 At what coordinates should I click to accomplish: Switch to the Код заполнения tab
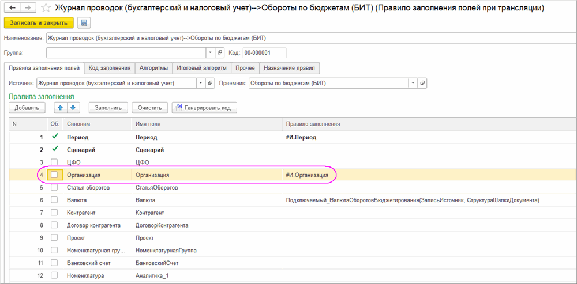click(x=109, y=68)
